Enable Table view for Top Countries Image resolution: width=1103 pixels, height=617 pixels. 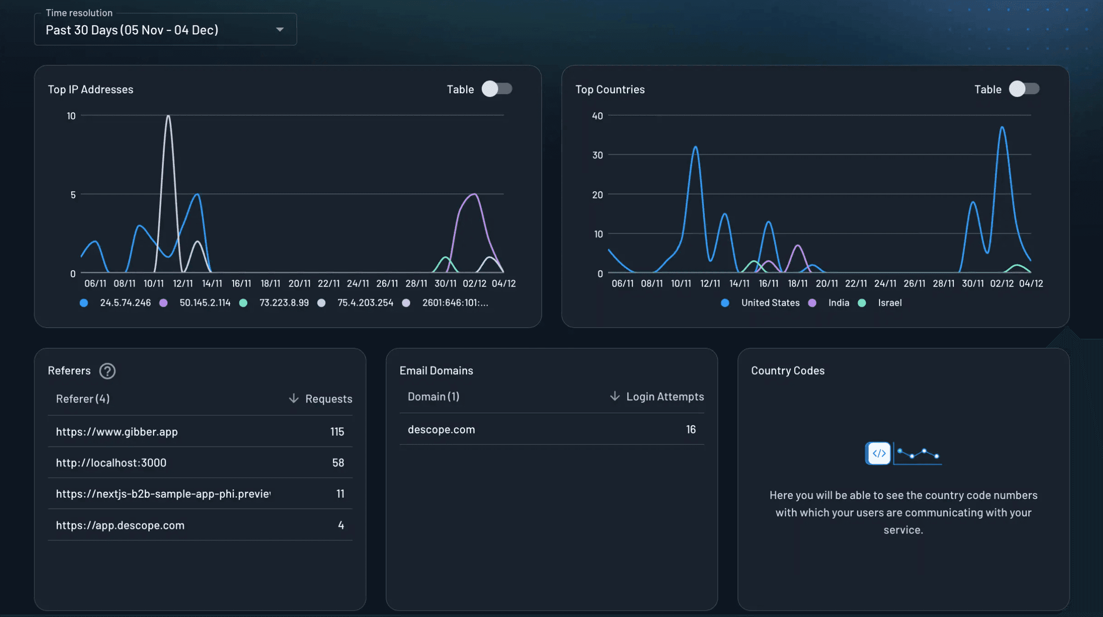click(1025, 89)
